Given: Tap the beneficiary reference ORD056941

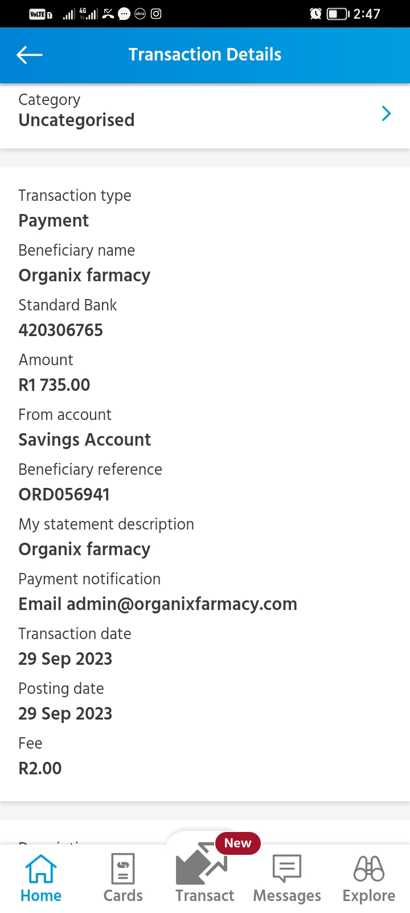Looking at the screenshot, I should point(64,494).
